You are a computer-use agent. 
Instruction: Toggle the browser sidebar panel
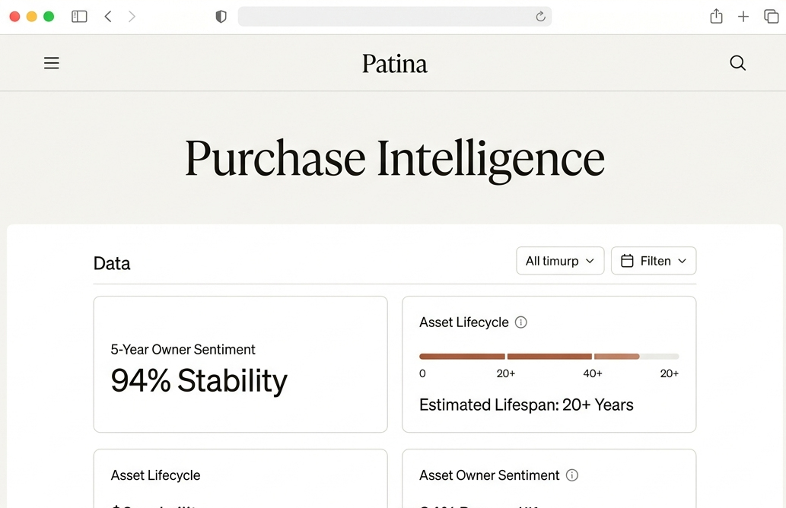pos(79,17)
